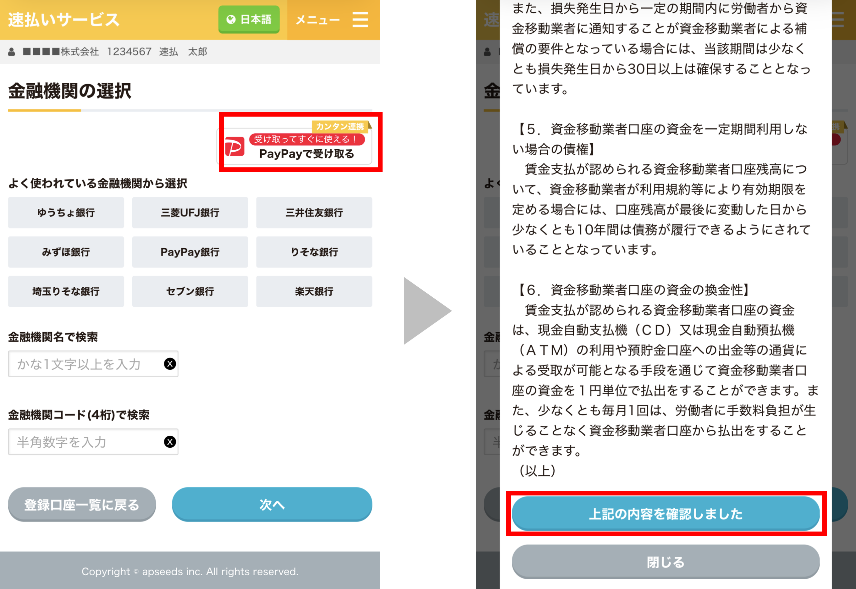This screenshot has width=856, height=589.
Task: Select 楽天銀行
Action: point(314,292)
